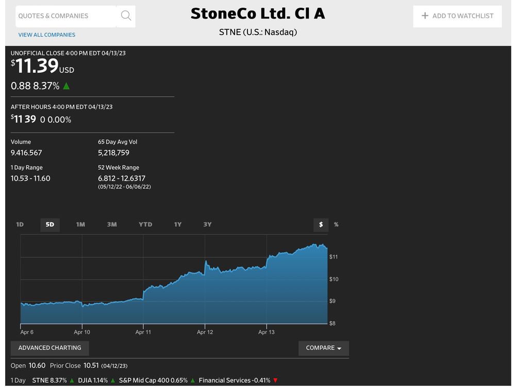Select the 1D chart range tab
Screen dimensions: 515x390
tap(20, 225)
